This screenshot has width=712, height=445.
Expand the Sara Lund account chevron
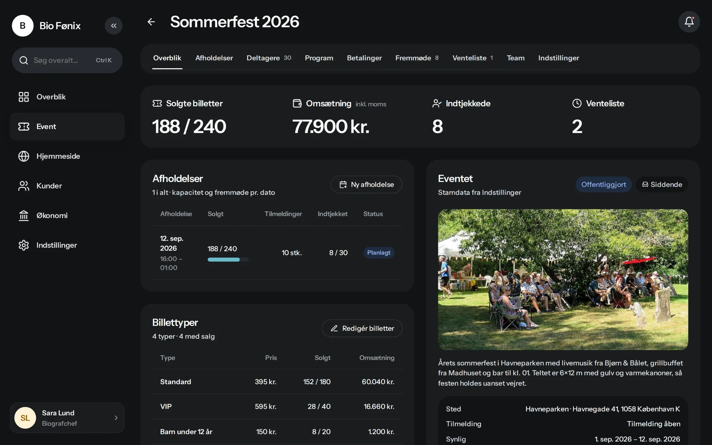[116, 418]
